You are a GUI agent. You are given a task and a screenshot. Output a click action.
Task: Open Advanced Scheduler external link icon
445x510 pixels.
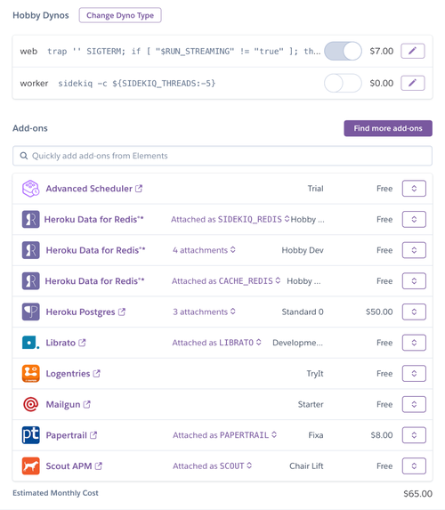139,189
